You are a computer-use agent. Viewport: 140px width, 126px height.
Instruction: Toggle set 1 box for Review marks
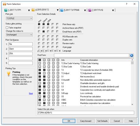coord(39,43)
